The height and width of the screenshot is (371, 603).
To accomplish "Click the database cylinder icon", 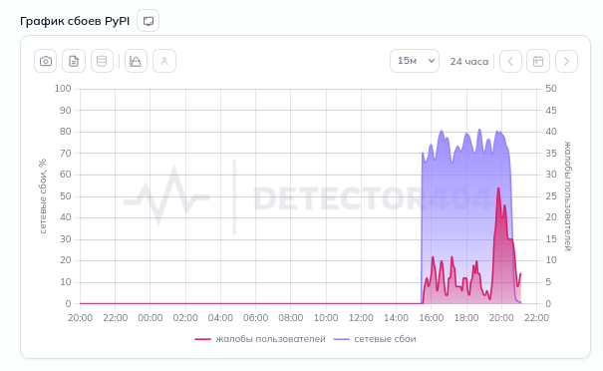I will [102, 61].
